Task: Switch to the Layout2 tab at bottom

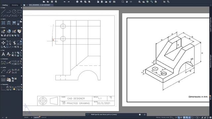Action: click(44, 117)
